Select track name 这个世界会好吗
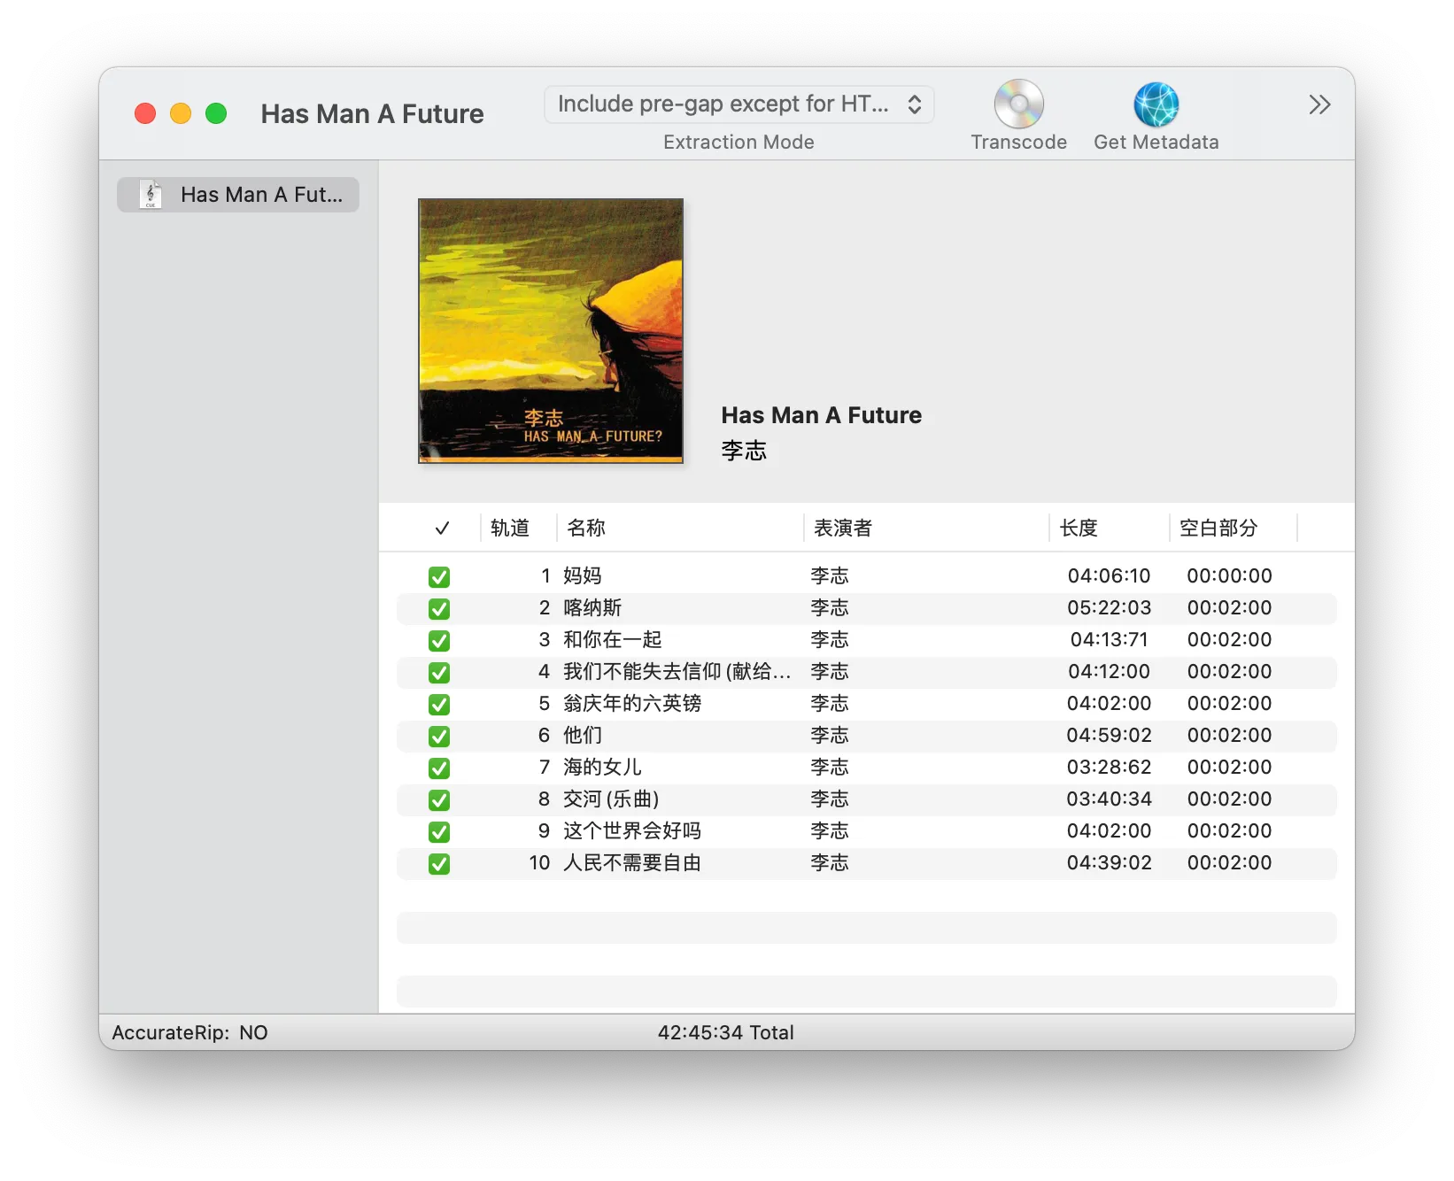The width and height of the screenshot is (1454, 1181). [x=632, y=831]
